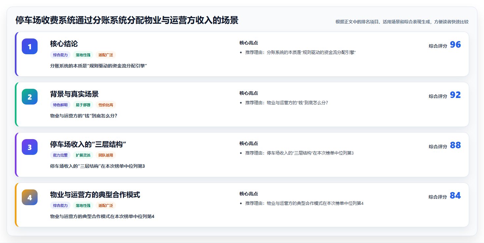Click the rank 1 number badge
Image resolution: width=484 pixels, height=243 pixels.
coord(30,46)
